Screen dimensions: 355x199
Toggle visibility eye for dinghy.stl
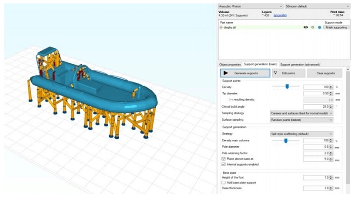pyautogui.click(x=306, y=27)
